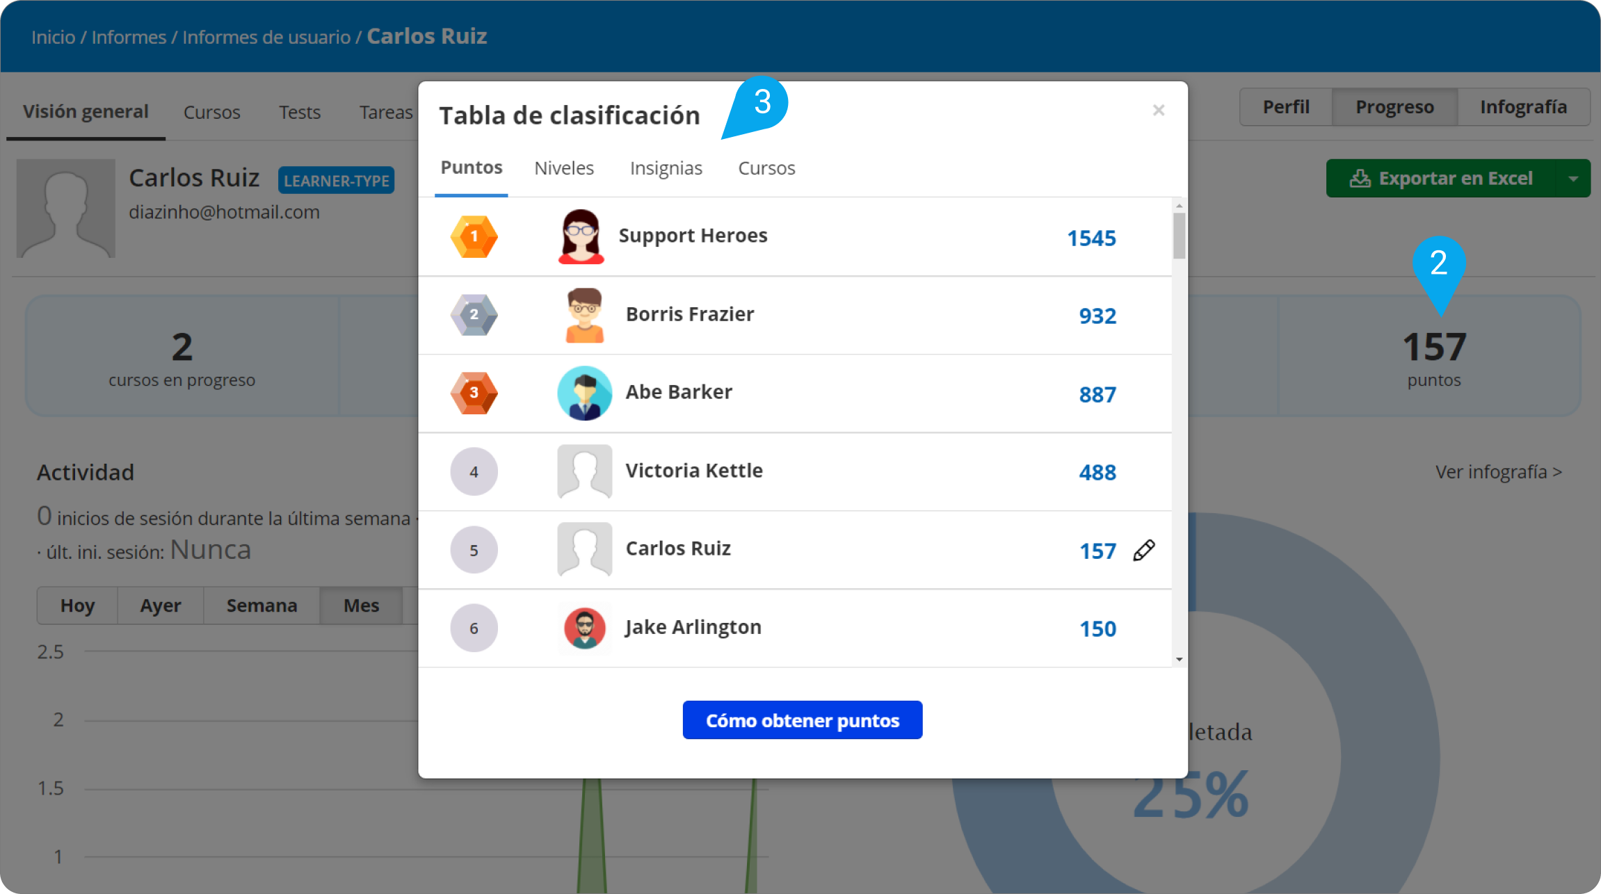
Task: Click Jake Arlington's avatar
Action: pos(584,628)
